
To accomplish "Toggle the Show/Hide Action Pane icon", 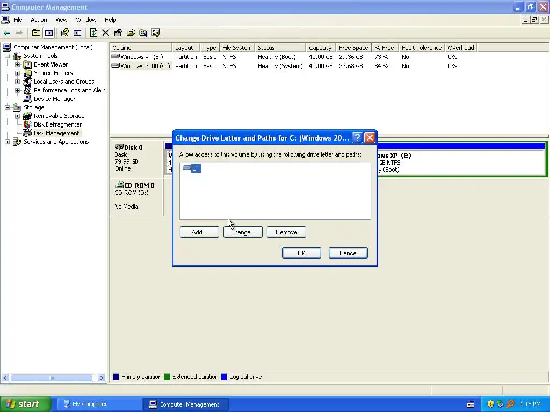I will pos(77,33).
